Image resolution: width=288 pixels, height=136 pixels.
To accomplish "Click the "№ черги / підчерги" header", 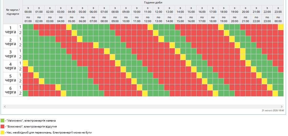I will point(13,12).
